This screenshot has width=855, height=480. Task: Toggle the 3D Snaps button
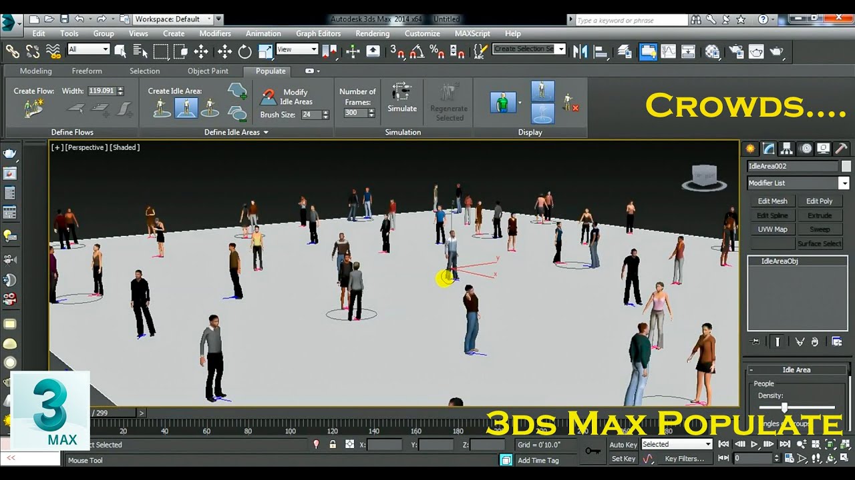coord(397,51)
